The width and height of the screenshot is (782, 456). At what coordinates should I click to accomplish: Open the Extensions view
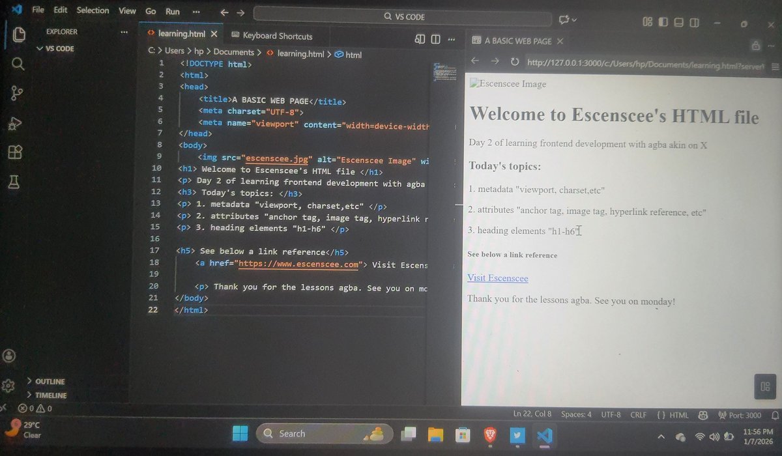(15, 152)
